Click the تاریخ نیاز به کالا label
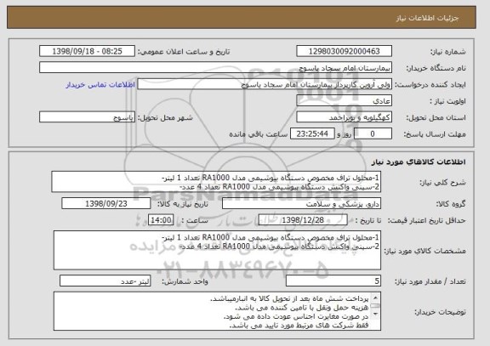Image resolution: width=490 pixels, height=346 pixels. [183, 204]
